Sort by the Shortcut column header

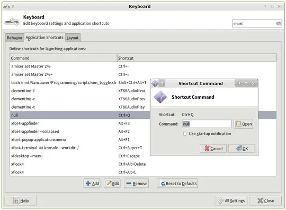coord(196,58)
